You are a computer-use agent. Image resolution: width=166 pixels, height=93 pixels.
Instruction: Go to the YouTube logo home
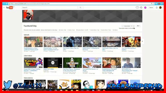click(x=10, y=7)
